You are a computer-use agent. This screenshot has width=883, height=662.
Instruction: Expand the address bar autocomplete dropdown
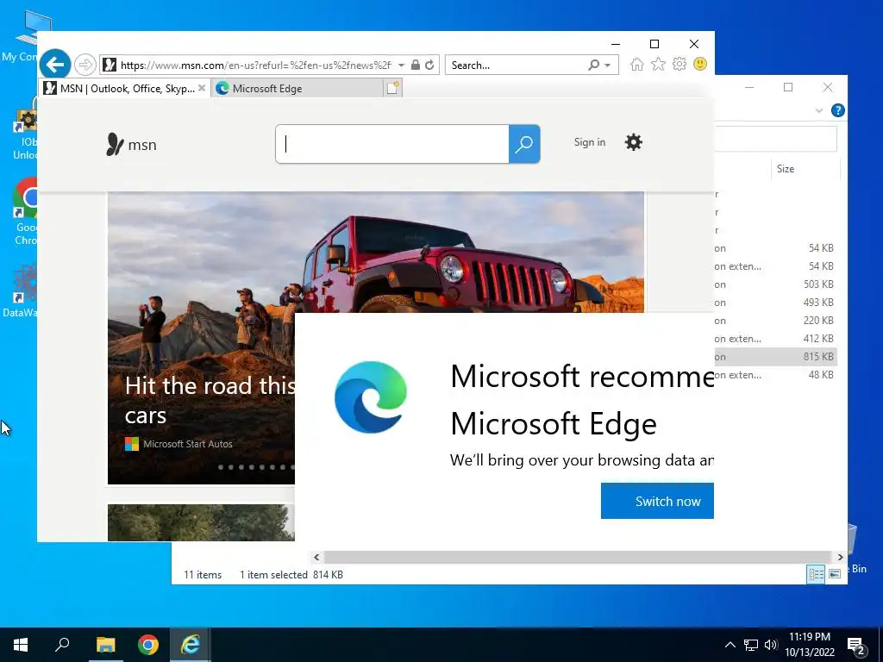[x=402, y=66]
